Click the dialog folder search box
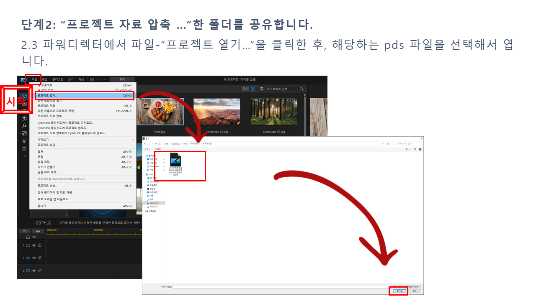Viewport: 536px width, 301px height. pos(407,143)
